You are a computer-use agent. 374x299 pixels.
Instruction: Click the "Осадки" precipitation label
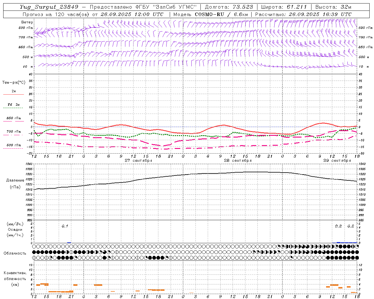point(15,230)
